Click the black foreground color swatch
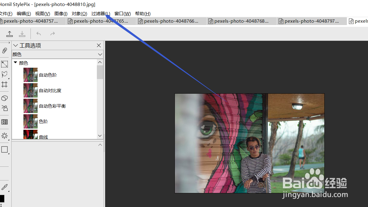Viewport: 368px width, 207px height. point(2,198)
